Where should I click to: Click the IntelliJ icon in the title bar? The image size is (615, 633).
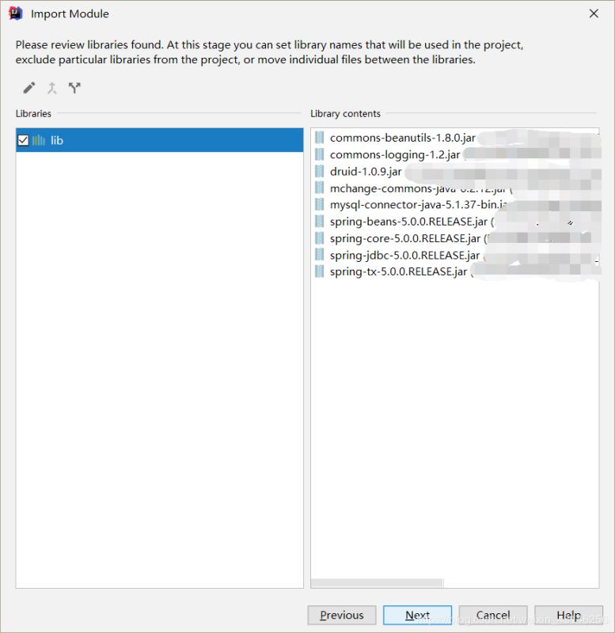[16, 13]
